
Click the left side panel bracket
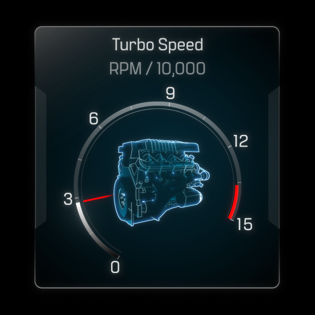tap(41, 158)
